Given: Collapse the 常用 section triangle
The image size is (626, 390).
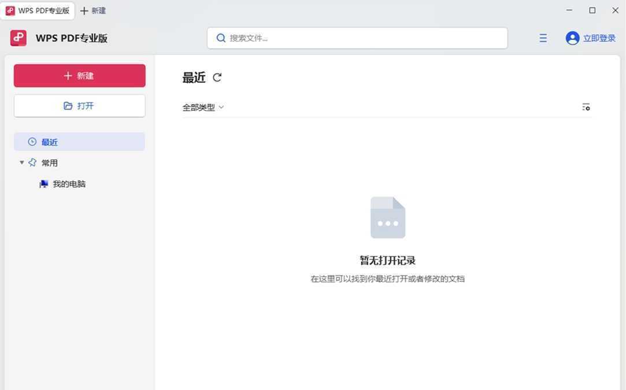Looking at the screenshot, I should click(x=21, y=163).
